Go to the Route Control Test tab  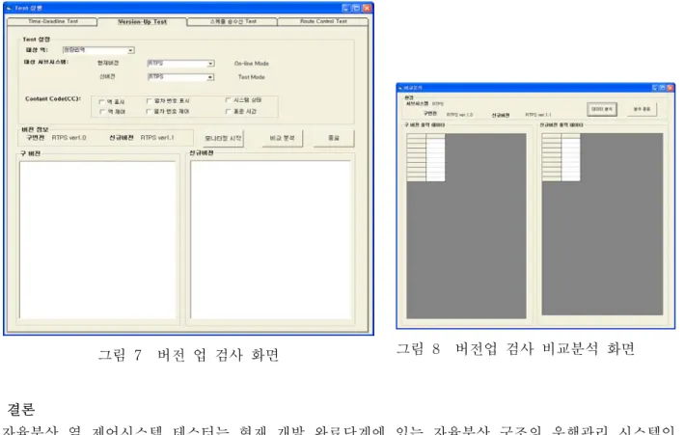click(x=323, y=21)
